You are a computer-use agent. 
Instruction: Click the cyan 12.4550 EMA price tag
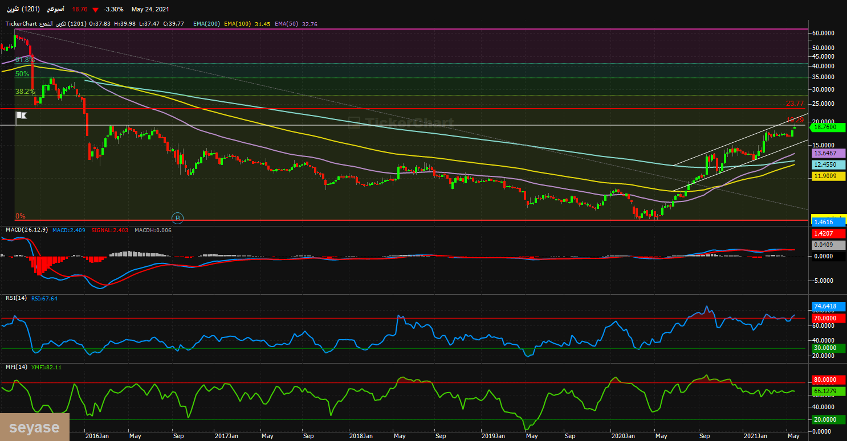click(x=825, y=164)
